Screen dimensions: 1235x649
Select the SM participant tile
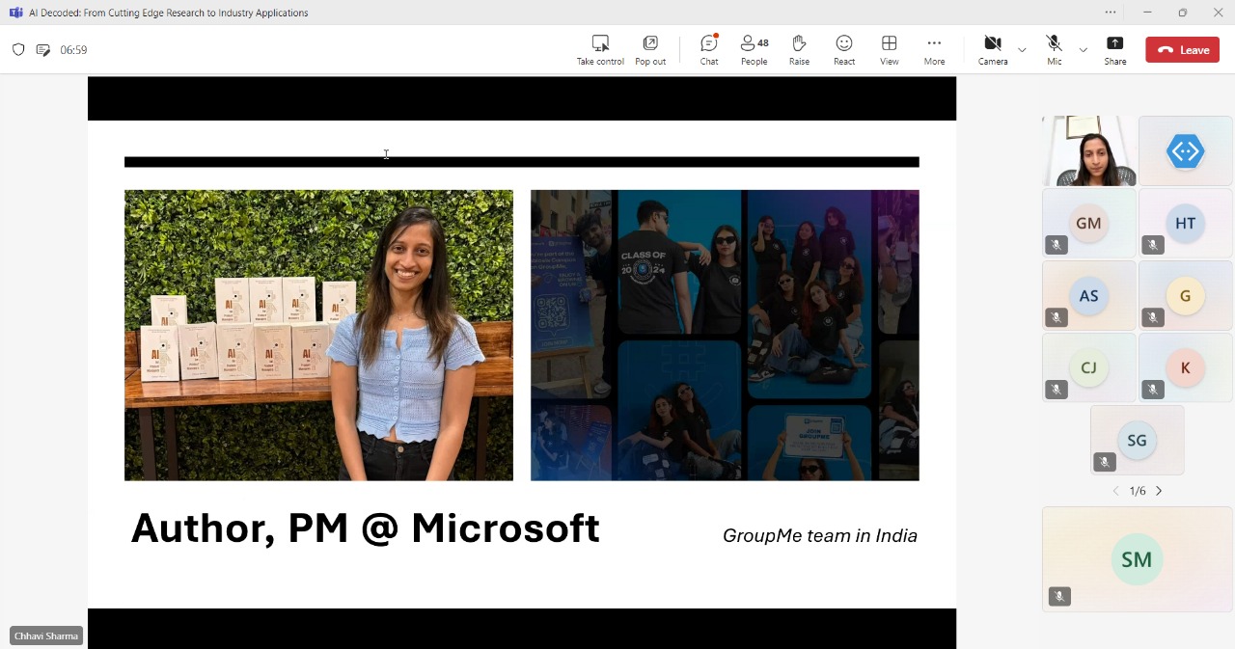(x=1137, y=559)
